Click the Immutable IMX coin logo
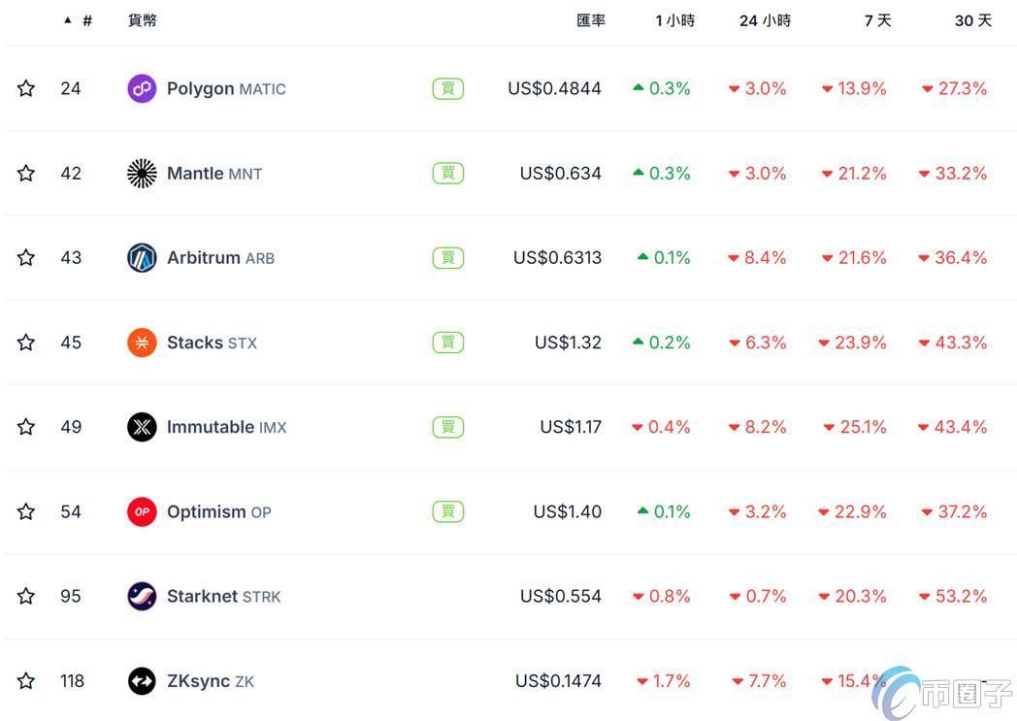This screenshot has width=1017, height=721. click(142, 427)
